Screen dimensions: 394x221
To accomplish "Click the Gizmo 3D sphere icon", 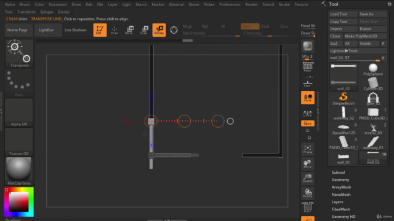I will click(x=174, y=30).
